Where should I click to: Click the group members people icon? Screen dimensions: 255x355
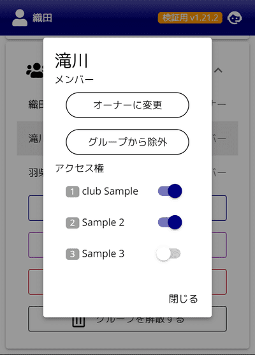point(35,70)
